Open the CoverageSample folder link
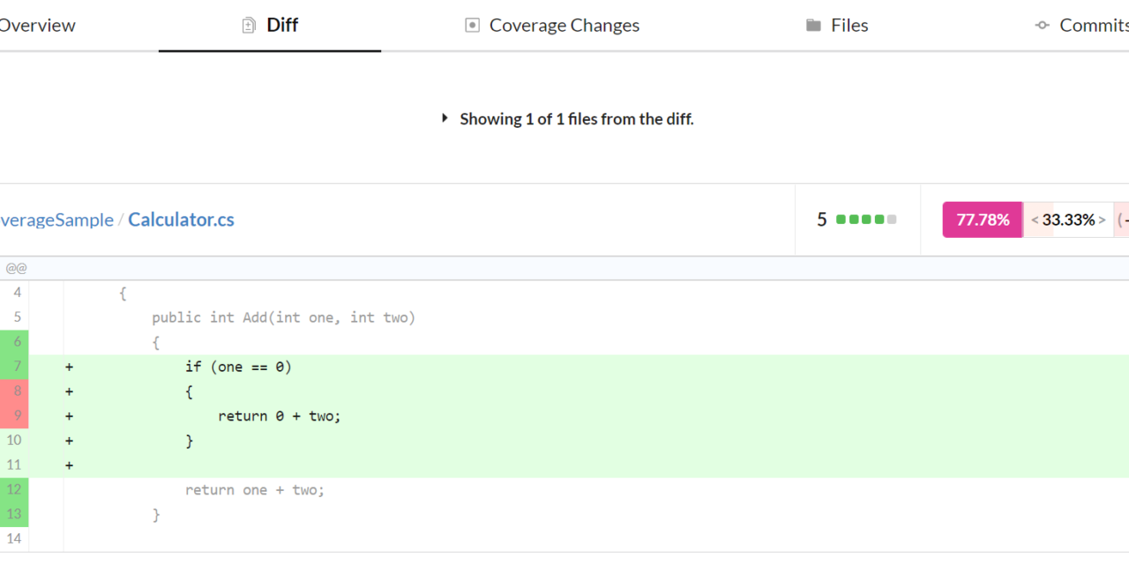The image size is (1129, 564). click(56, 219)
